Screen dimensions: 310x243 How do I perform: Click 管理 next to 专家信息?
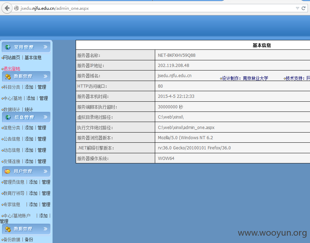[46, 204]
